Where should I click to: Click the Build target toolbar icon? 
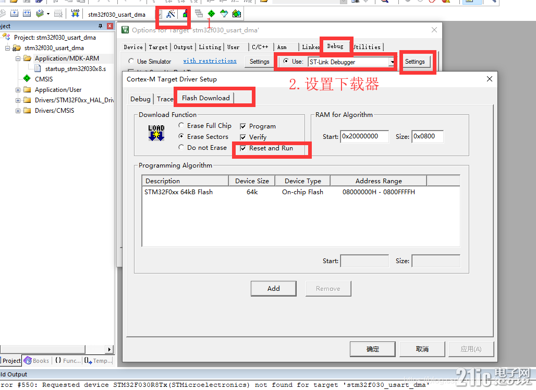click(x=15, y=14)
